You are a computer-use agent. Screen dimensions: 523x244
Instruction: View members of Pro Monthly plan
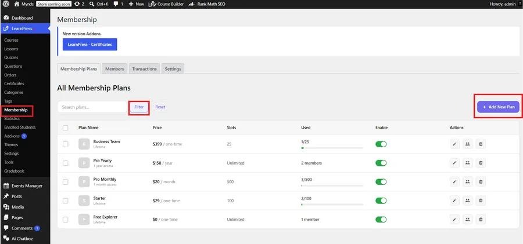pos(468,182)
